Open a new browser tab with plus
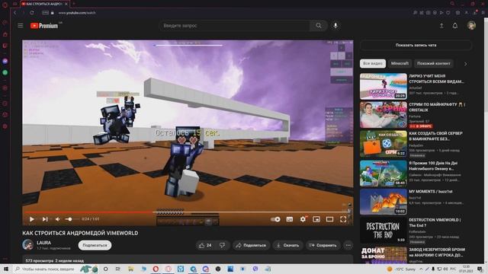 click(74, 4)
